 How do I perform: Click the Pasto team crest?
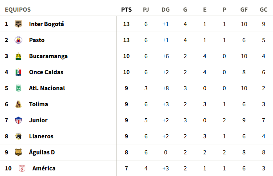pos(18,40)
